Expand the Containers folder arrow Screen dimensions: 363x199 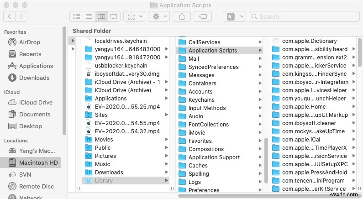click(x=260, y=83)
